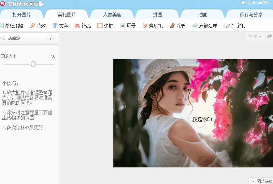Select the 涂鸦 doodle brush icon

[172, 26]
